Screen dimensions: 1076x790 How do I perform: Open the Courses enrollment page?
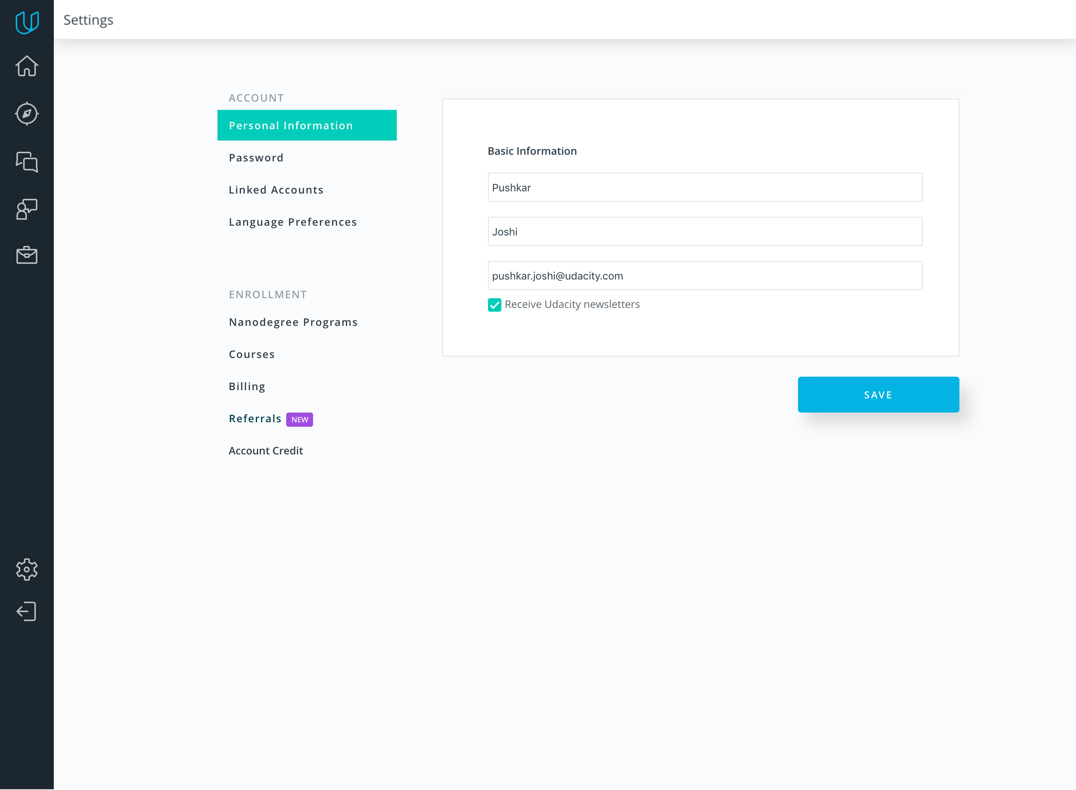click(x=252, y=354)
